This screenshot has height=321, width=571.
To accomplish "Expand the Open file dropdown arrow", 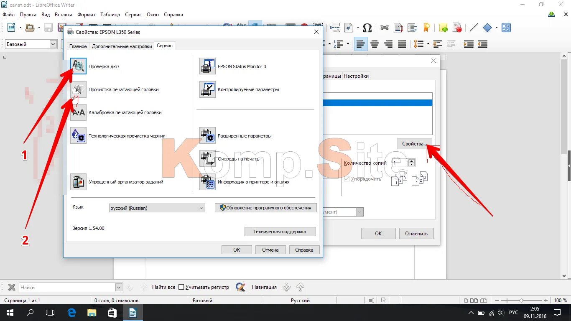I will [39, 28].
